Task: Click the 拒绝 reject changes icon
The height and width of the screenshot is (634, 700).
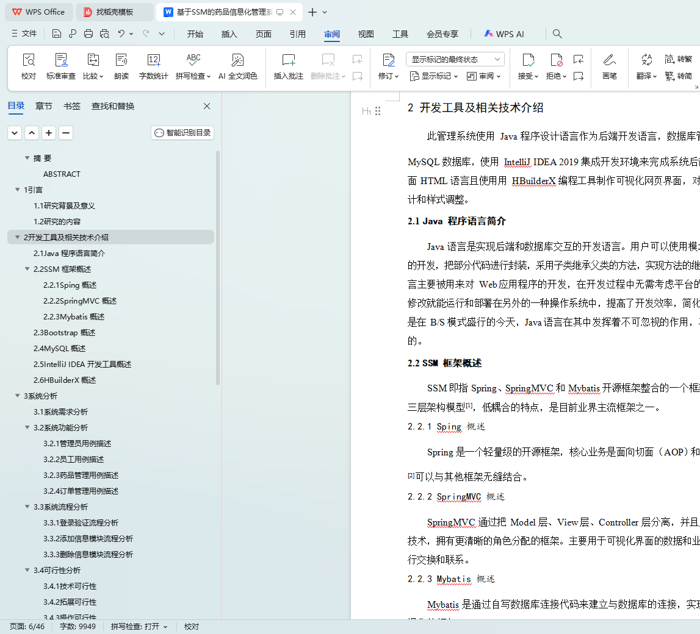Action: click(x=556, y=66)
